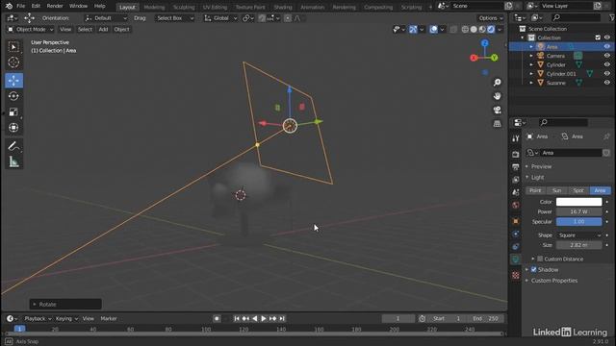Open the Object properties tab
The image size is (616, 346).
pyautogui.click(x=516, y=221)
